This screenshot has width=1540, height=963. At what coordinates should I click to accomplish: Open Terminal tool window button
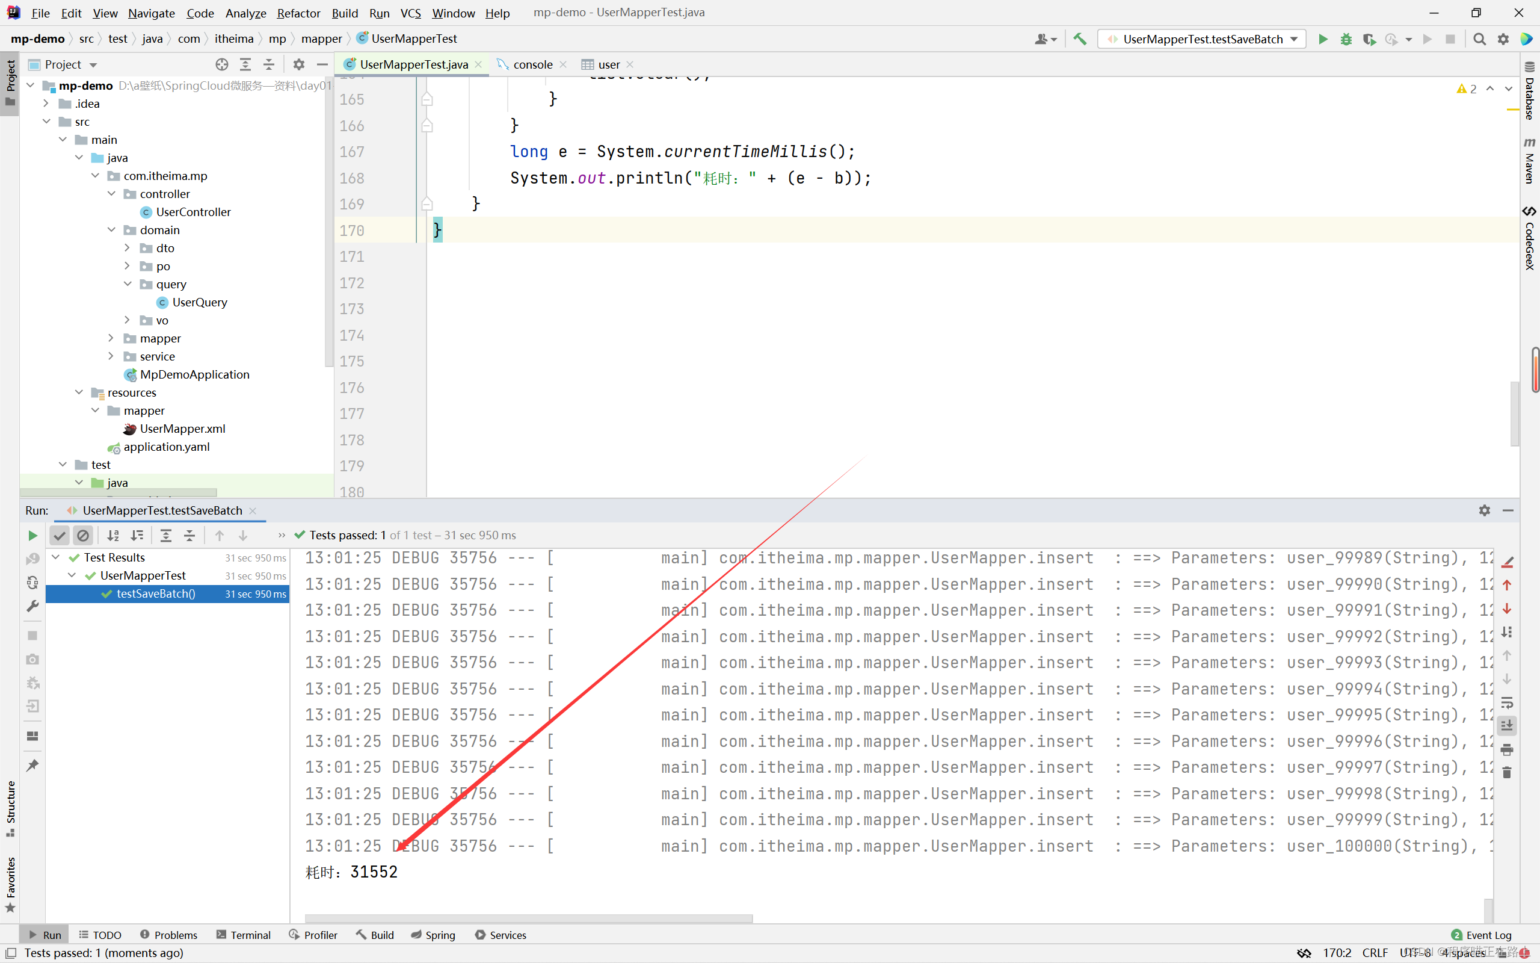(x=244, y=935)
